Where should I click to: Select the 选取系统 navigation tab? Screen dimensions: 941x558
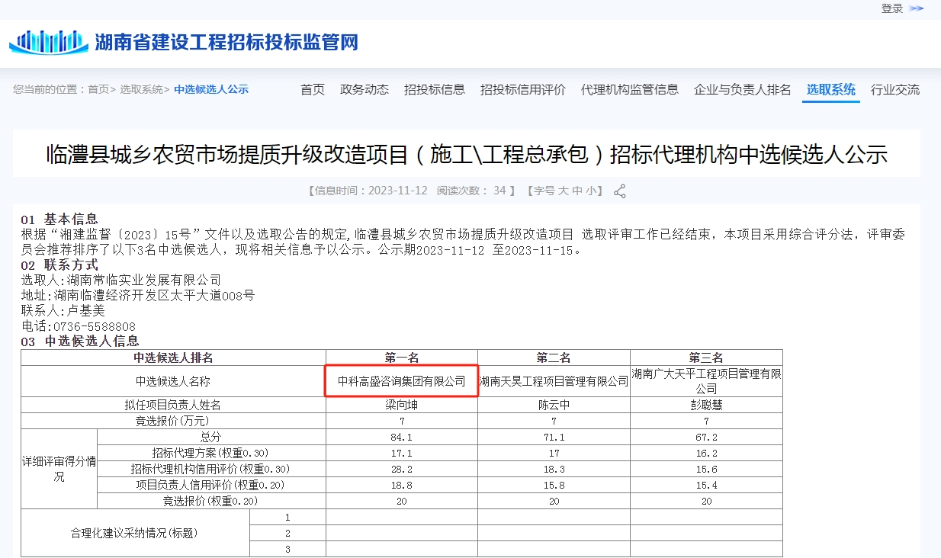831,90
